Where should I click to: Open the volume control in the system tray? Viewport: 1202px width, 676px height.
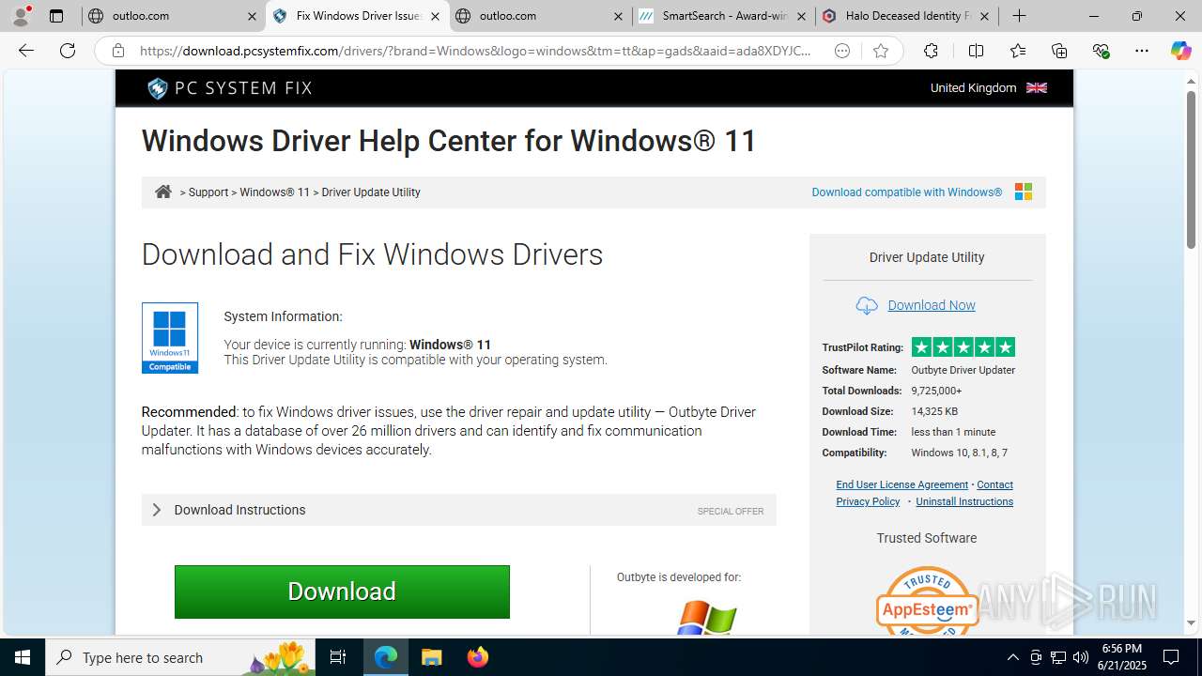[1081, 657]
